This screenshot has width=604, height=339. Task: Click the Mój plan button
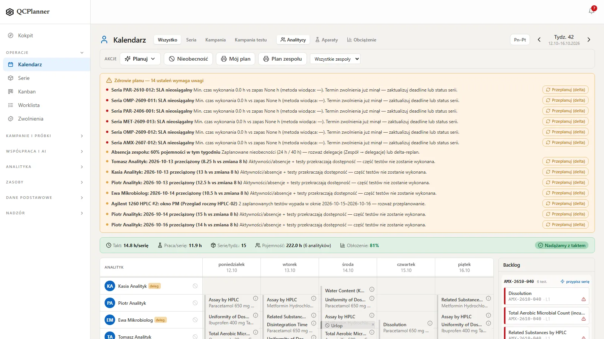click(x=236, y=59)
